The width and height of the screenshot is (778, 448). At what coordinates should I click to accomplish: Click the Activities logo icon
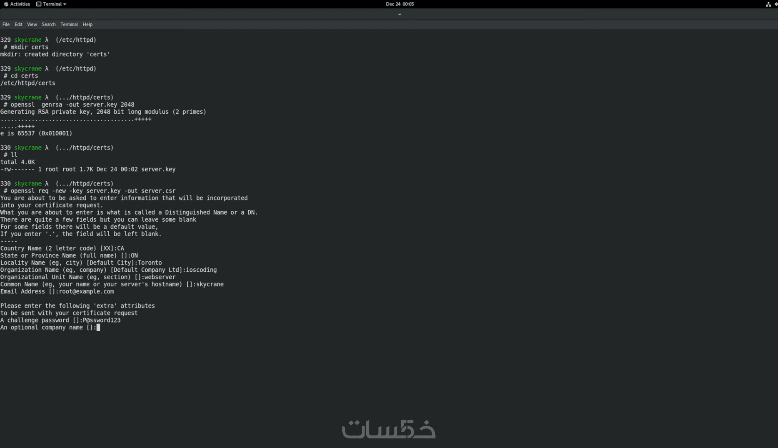coord(6,4)
